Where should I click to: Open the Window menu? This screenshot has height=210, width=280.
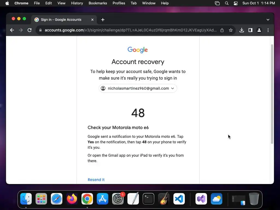click(149, 3)
